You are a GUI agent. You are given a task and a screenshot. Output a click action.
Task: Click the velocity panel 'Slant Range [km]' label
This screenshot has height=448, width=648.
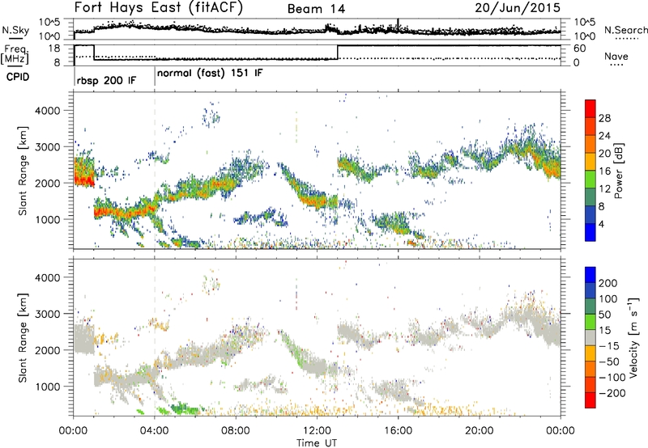pyautogui.click(x=23, y=338)
